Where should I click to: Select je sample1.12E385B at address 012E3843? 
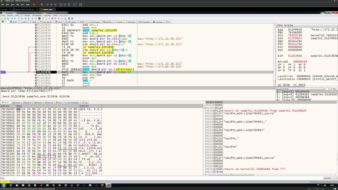pos(98,47)
